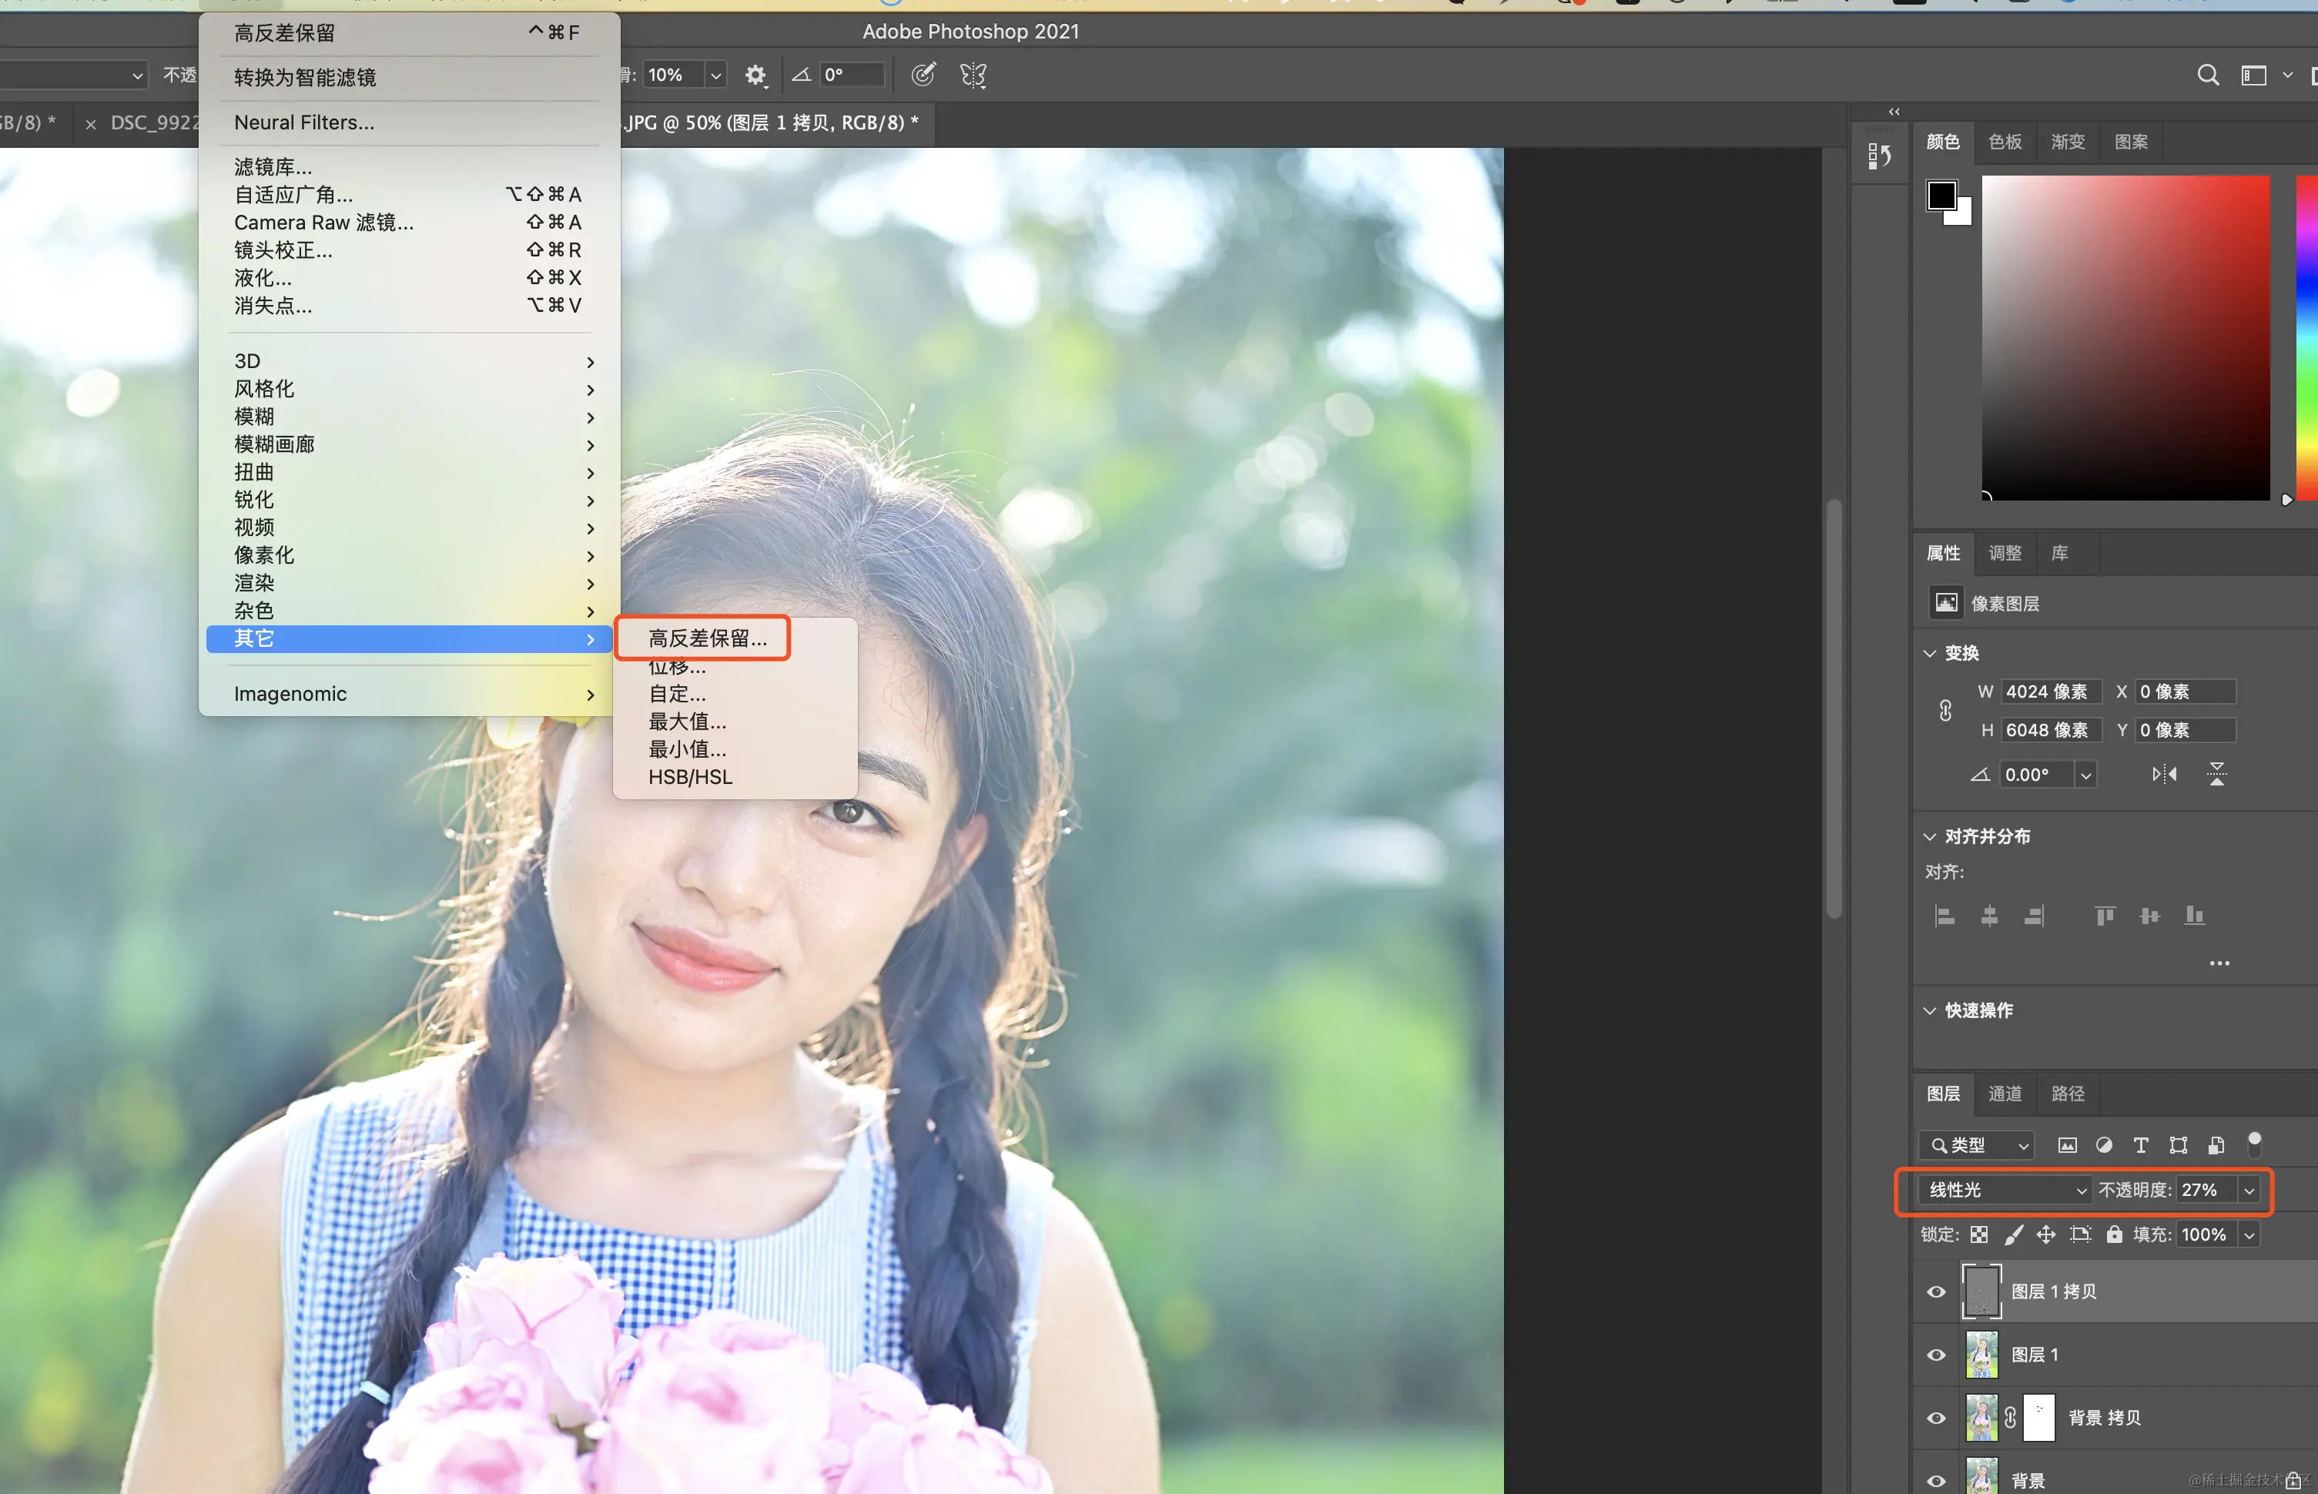Open the 线性光 blend mode dropdown

(x=2005, y=1189)
